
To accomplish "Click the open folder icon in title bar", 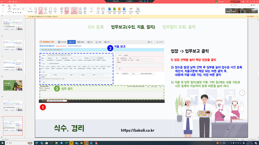I will pyautogui.click(x=2, y=2).
